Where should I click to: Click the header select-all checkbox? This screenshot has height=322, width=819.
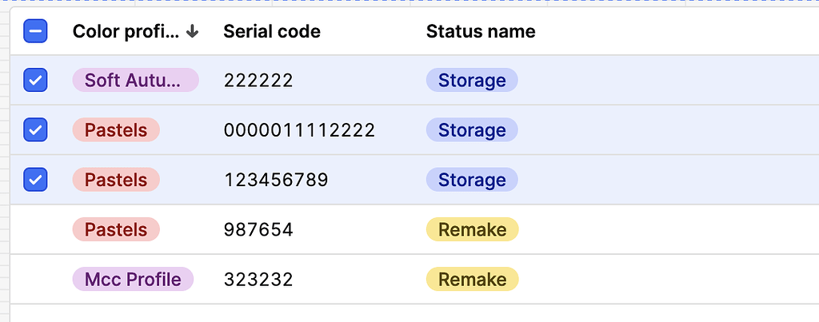36,31
